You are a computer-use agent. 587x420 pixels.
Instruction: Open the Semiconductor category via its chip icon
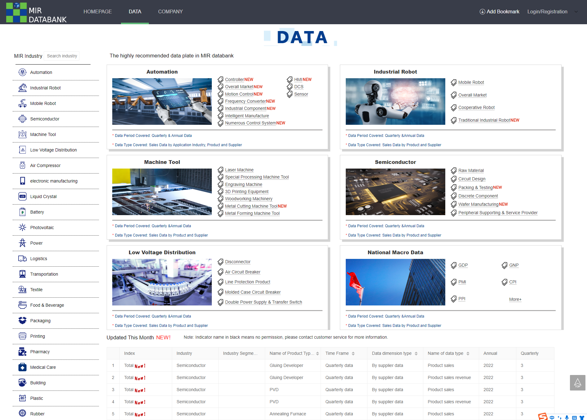pos(22,119)
